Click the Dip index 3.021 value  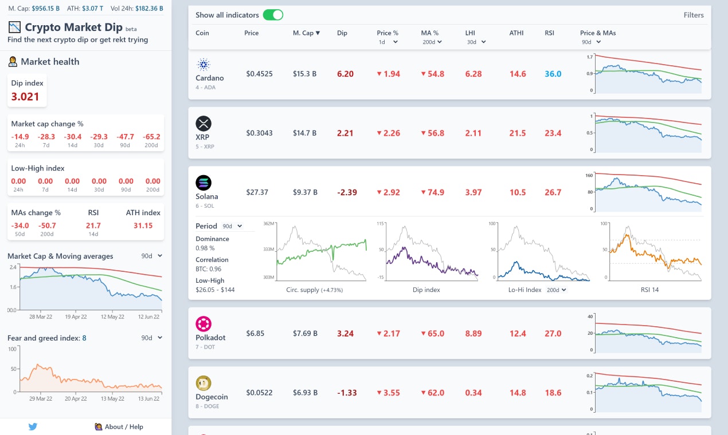25,96
